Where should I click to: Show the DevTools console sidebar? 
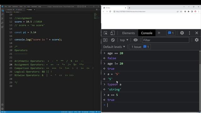106,40
